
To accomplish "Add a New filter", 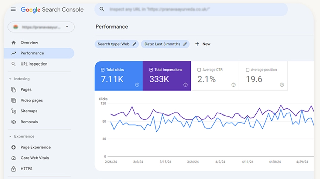I will [x=203, y=44].
